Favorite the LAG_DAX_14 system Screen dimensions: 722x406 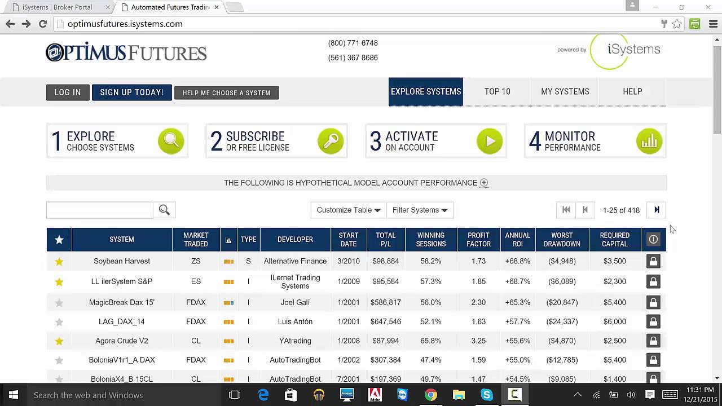[59, 321]
